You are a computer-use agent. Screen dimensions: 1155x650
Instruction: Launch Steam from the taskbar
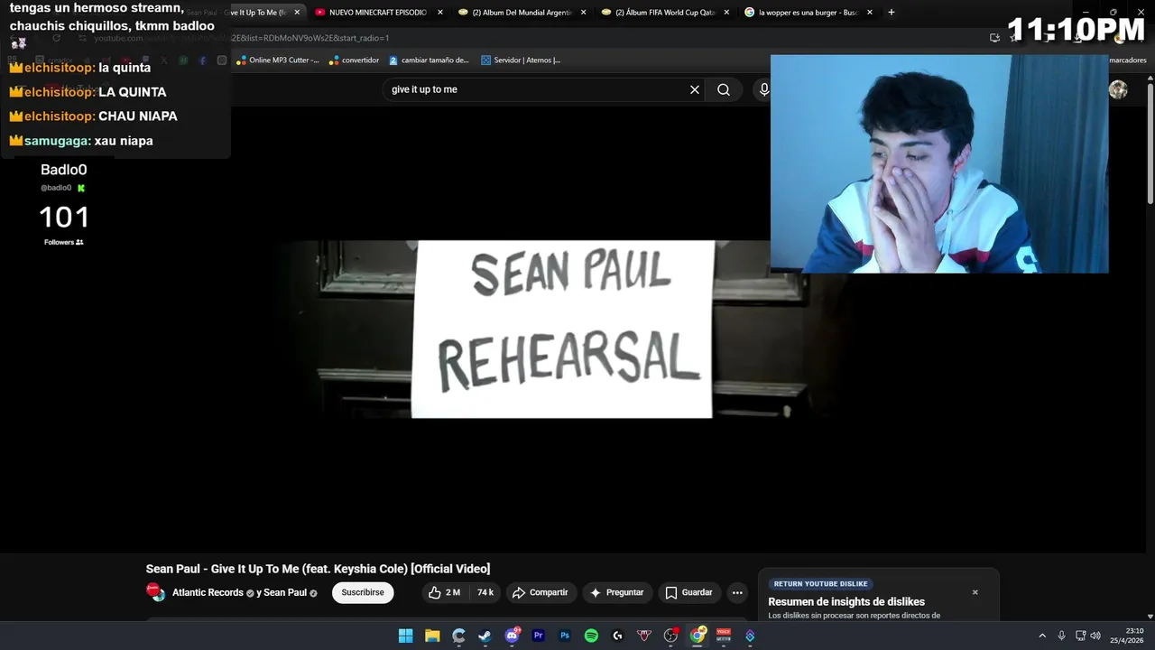pos(485,636)
